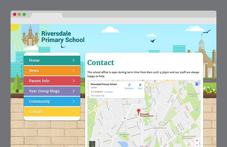Open the 5 reviews link
This screenshot has width=227, height=147.
[x=109, y=92]
